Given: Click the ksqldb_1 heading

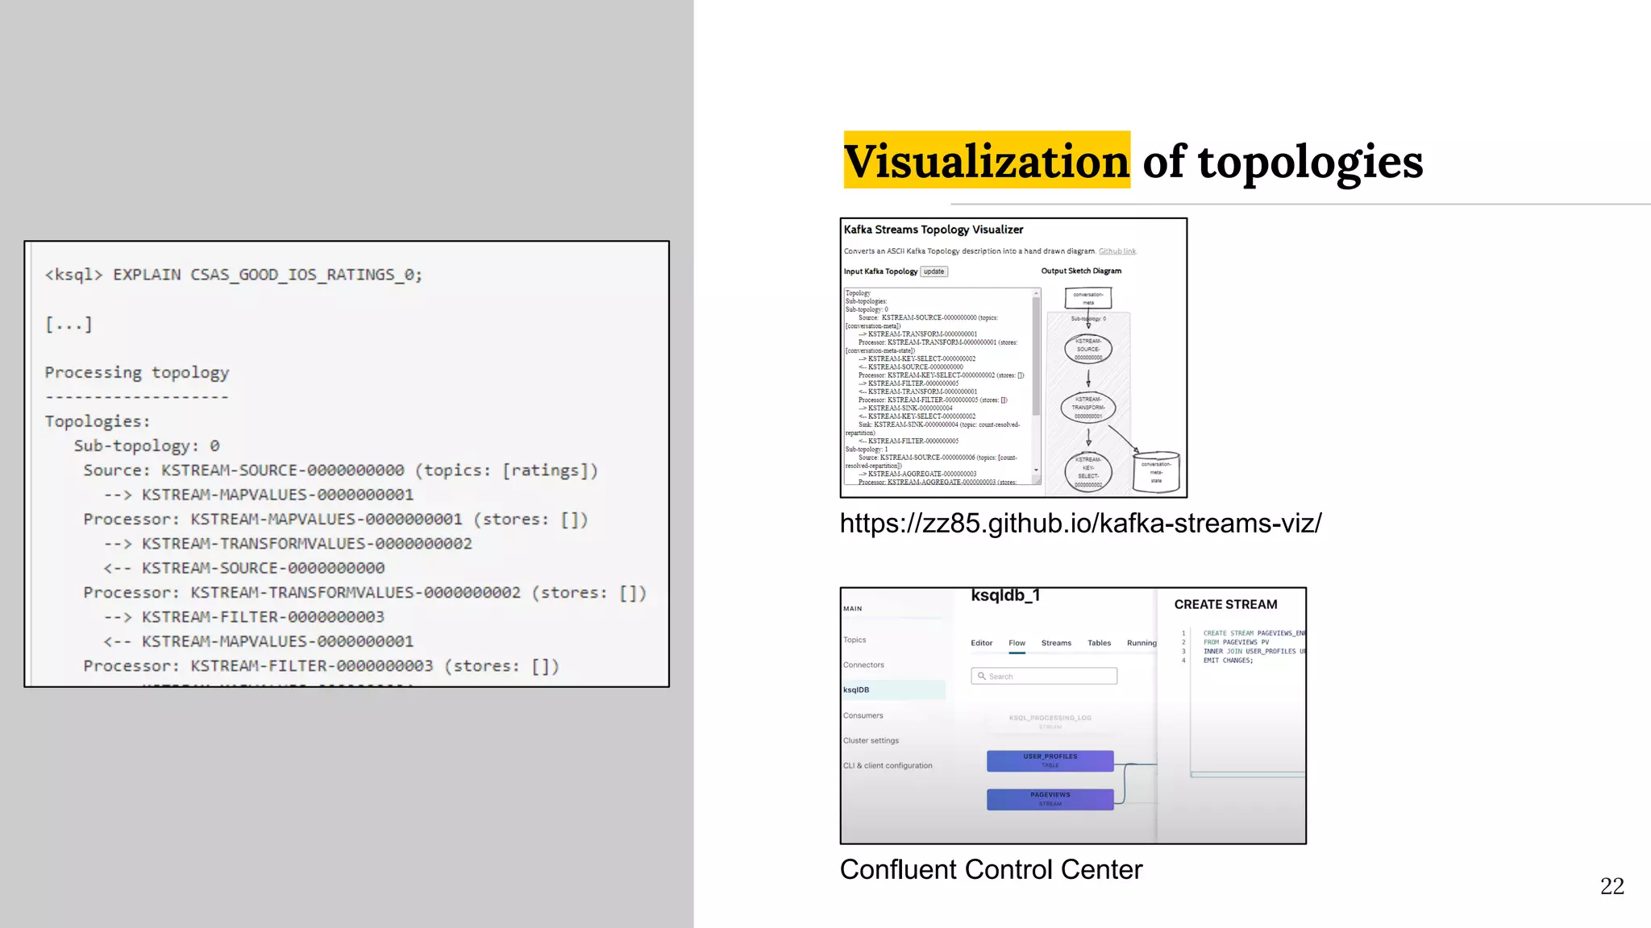Looking at the screenshot, I should tap(1005, 595).
